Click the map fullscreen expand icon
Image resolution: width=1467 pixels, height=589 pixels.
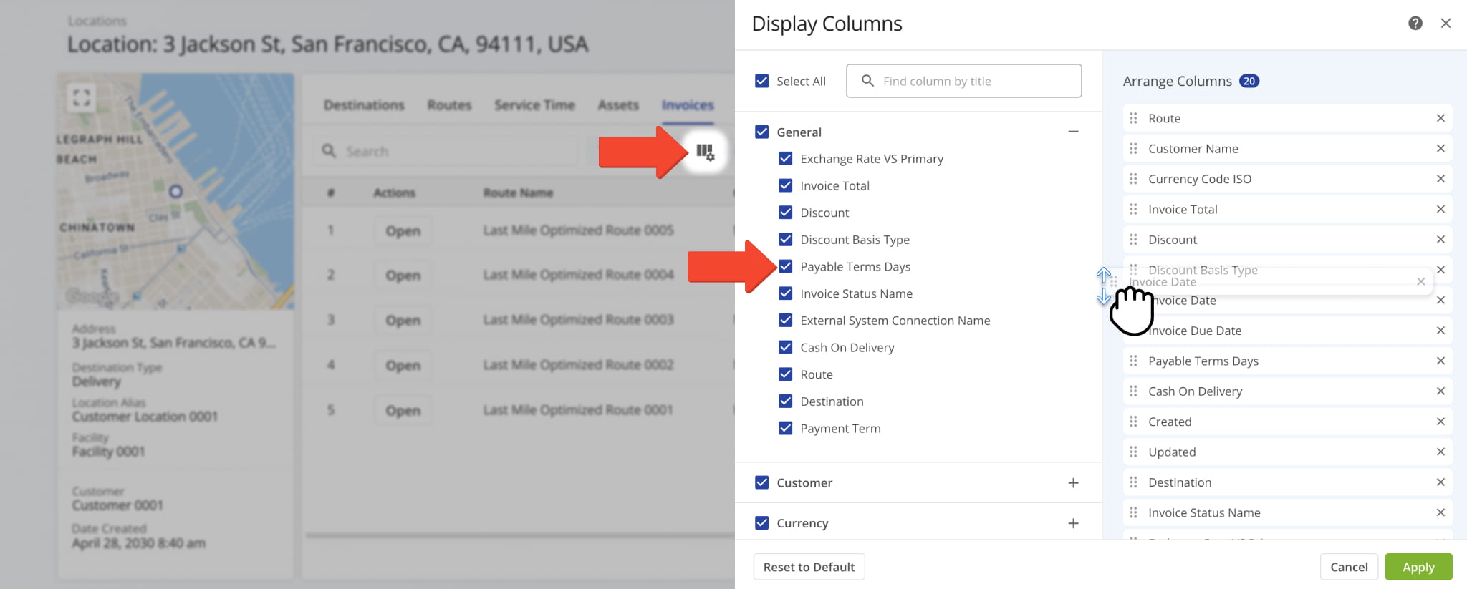(x=82, y=97)
